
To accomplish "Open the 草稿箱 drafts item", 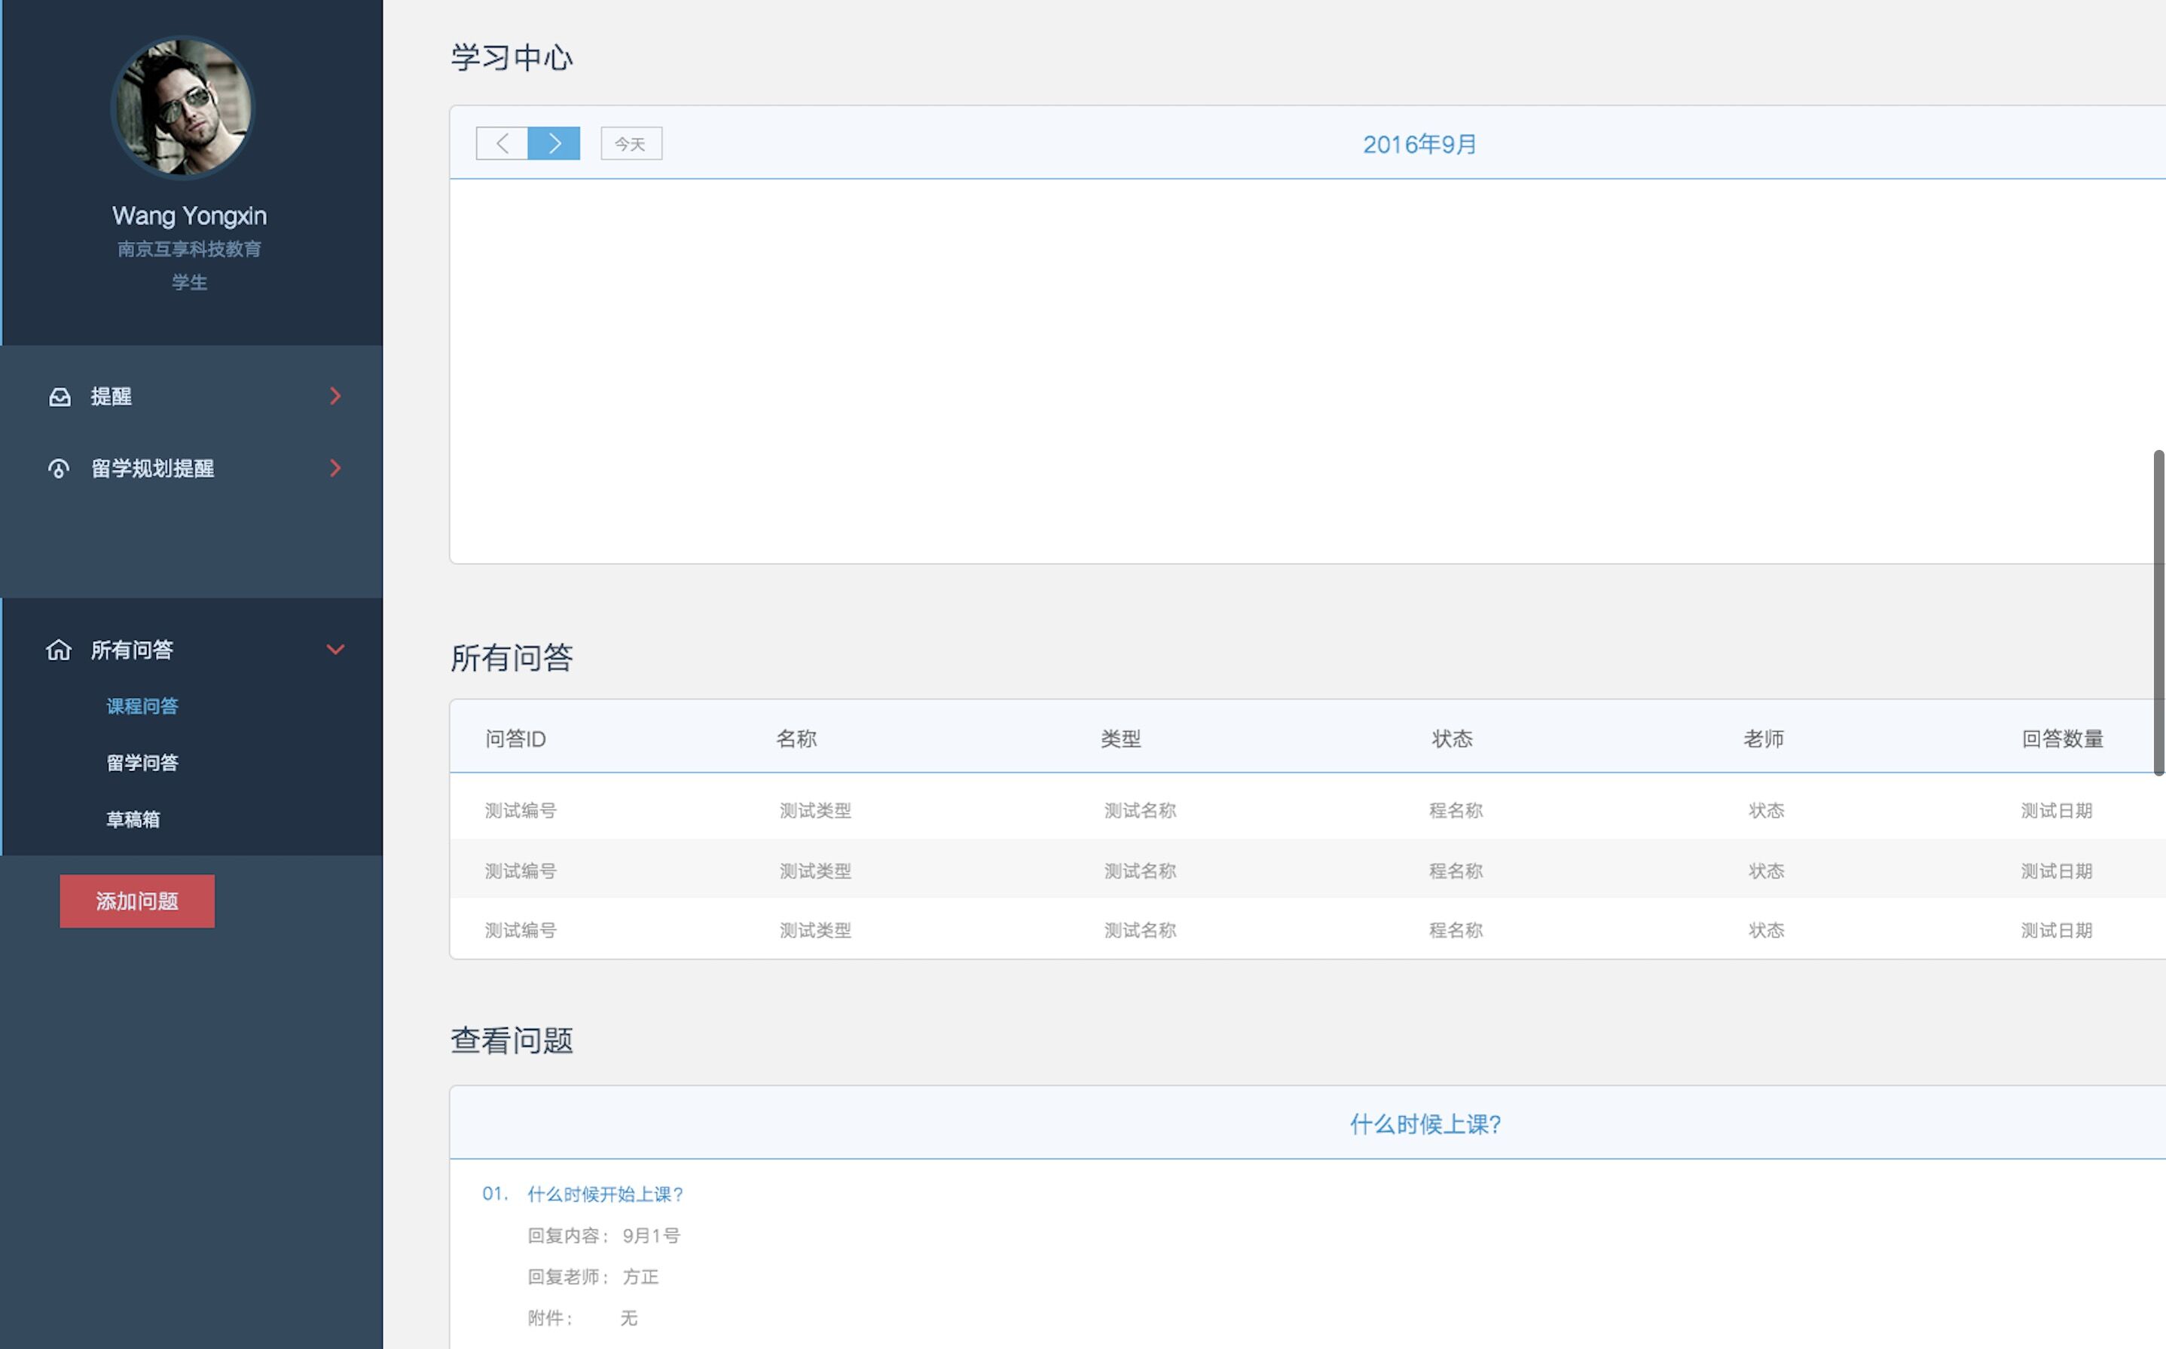I will (x=134, y=819).
